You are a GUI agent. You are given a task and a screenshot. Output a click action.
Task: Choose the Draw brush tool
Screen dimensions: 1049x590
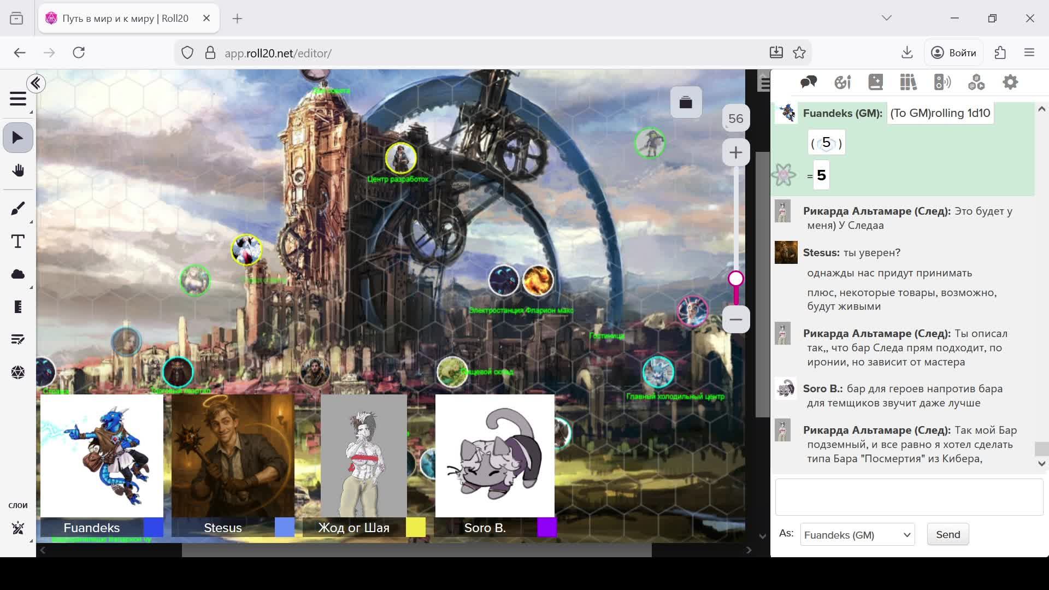pos(17,208)
